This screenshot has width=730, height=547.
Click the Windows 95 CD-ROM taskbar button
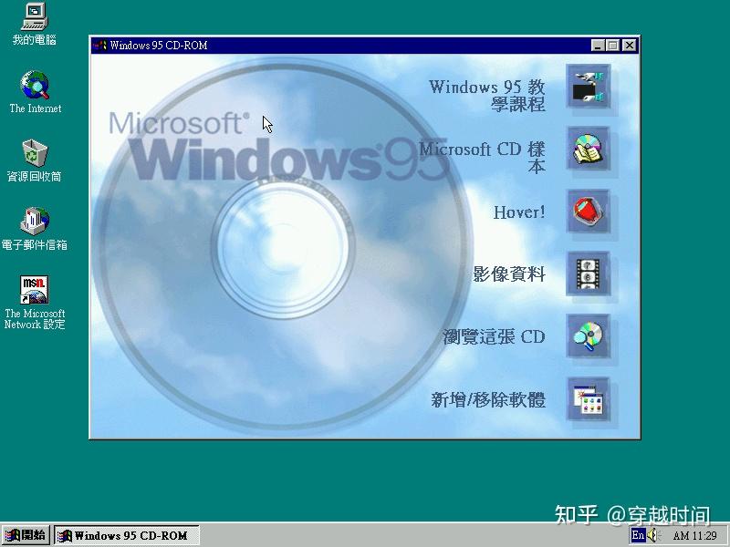127,535
